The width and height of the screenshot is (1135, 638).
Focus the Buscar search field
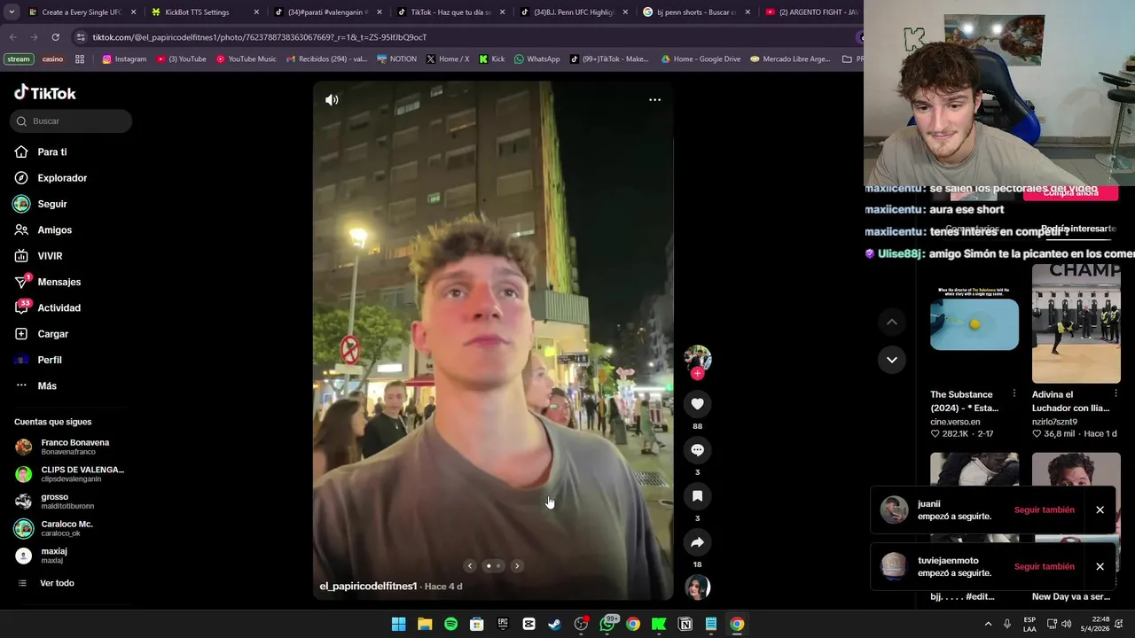[72, 121]
